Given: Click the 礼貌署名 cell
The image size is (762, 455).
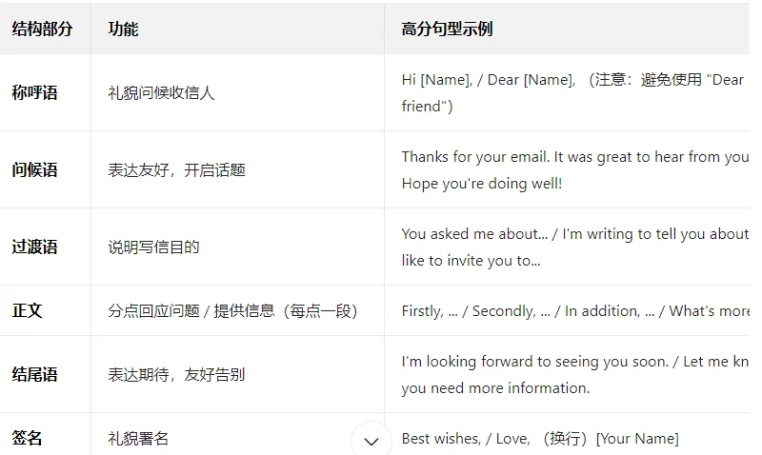Looking at the screenshot, I should coord(138,438).
